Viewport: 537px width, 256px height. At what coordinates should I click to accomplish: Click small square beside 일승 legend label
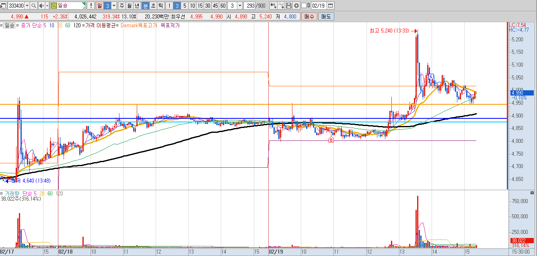(x=2, y=25)
